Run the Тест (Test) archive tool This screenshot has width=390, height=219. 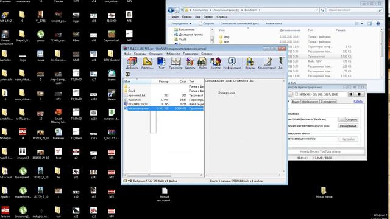(161, 63)
